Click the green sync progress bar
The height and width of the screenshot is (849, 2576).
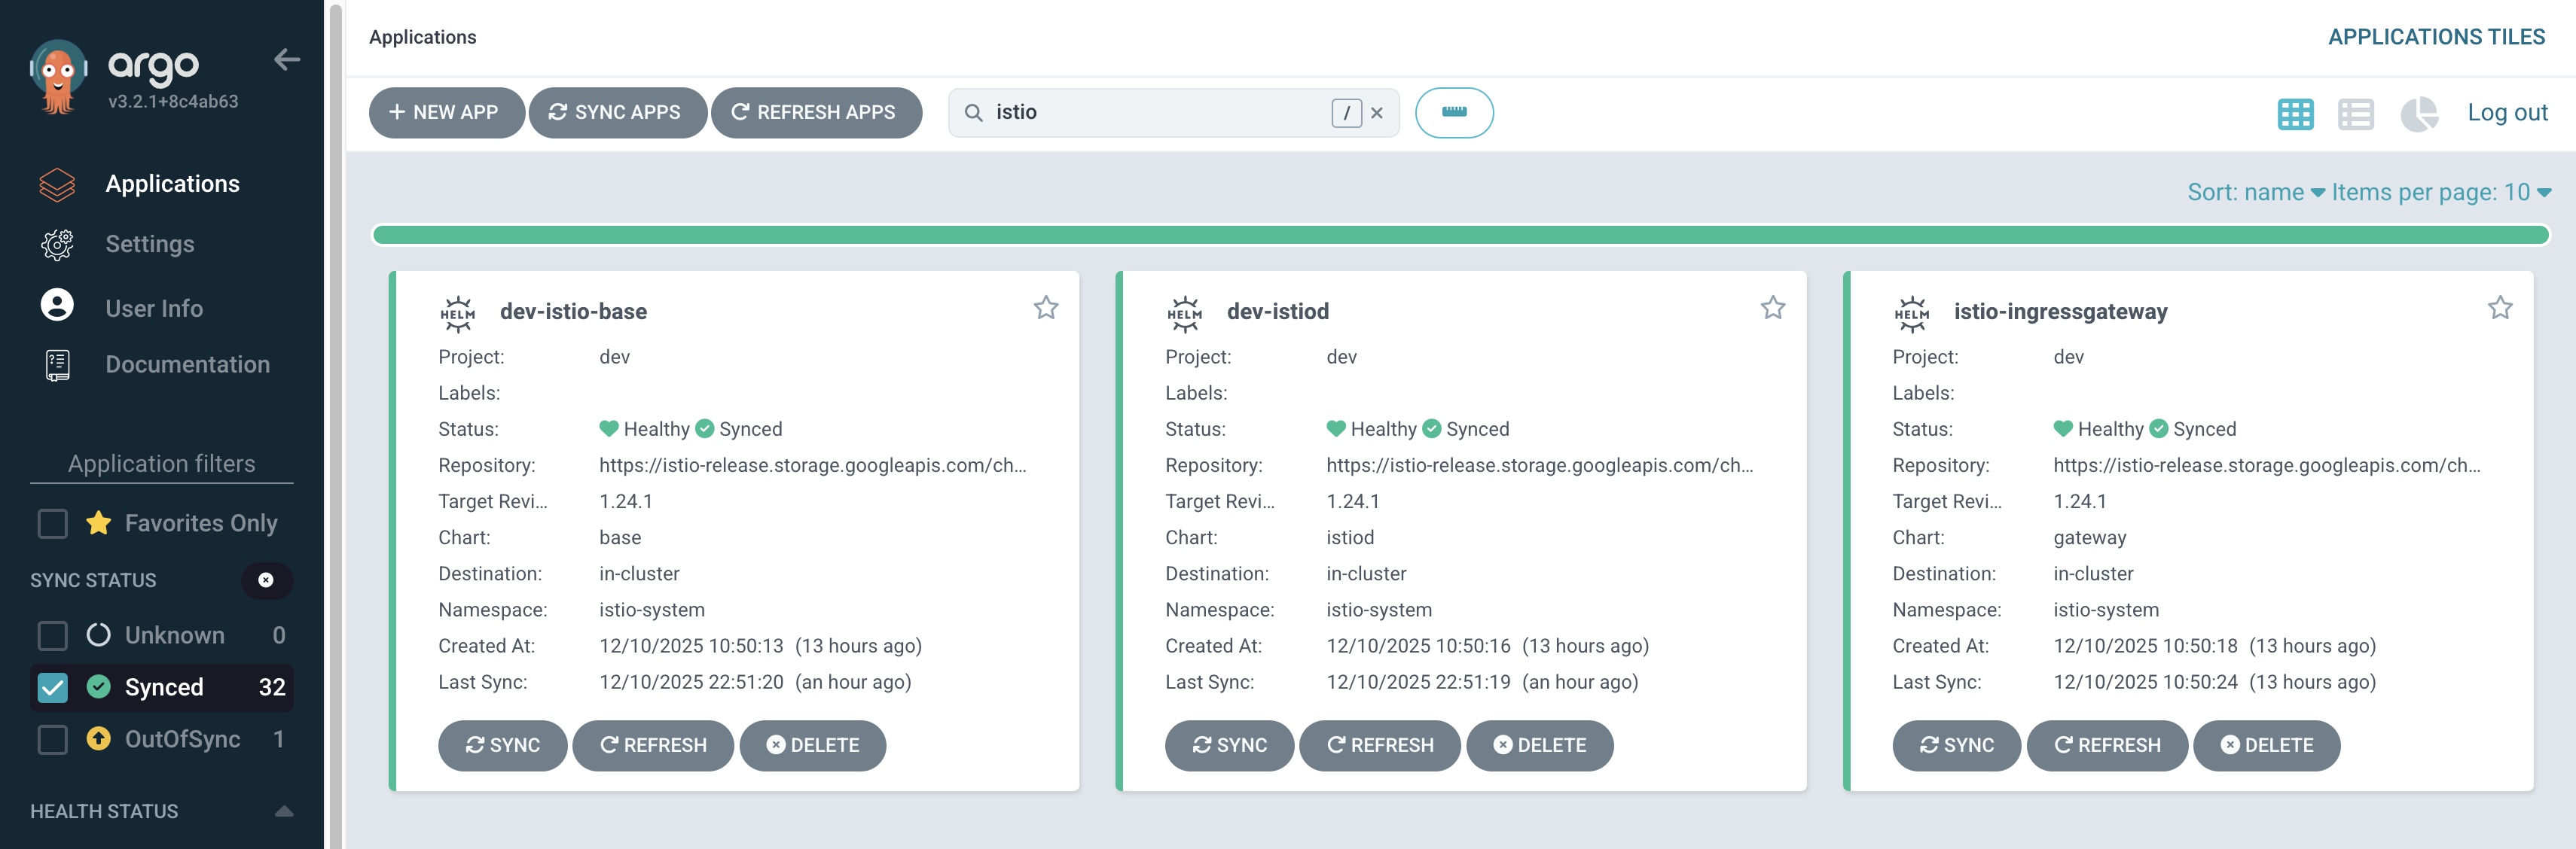point(1460,235)
